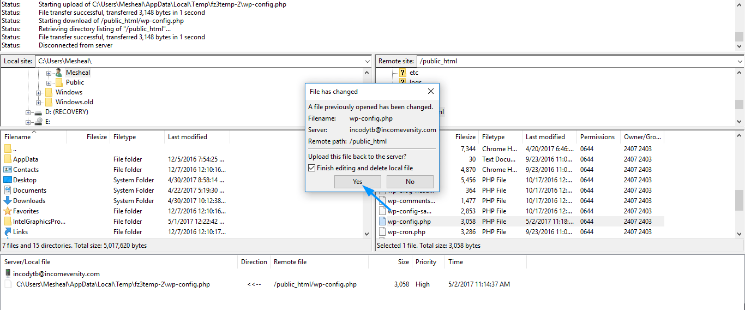This screenshot has width=745, height=310.
Task: Expand the Windows.old folder tree node
Action: tap(39, 102)
